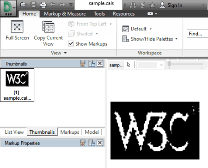208x168 pixels.
Task: Click the ribbon minimize toggle button
Action: 150,14
